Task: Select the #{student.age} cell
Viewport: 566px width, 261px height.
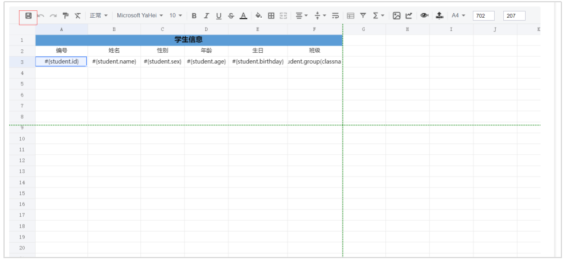Action: (x=206, y=61)
